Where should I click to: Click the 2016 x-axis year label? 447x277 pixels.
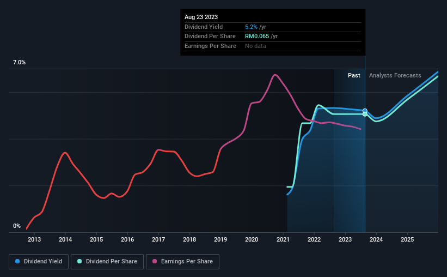[x=127, y=239]
